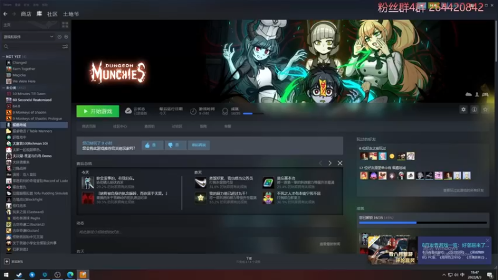
Task: Click the cloud status icon
Action: [128, 111]
